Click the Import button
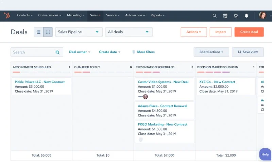 (220, 32)
